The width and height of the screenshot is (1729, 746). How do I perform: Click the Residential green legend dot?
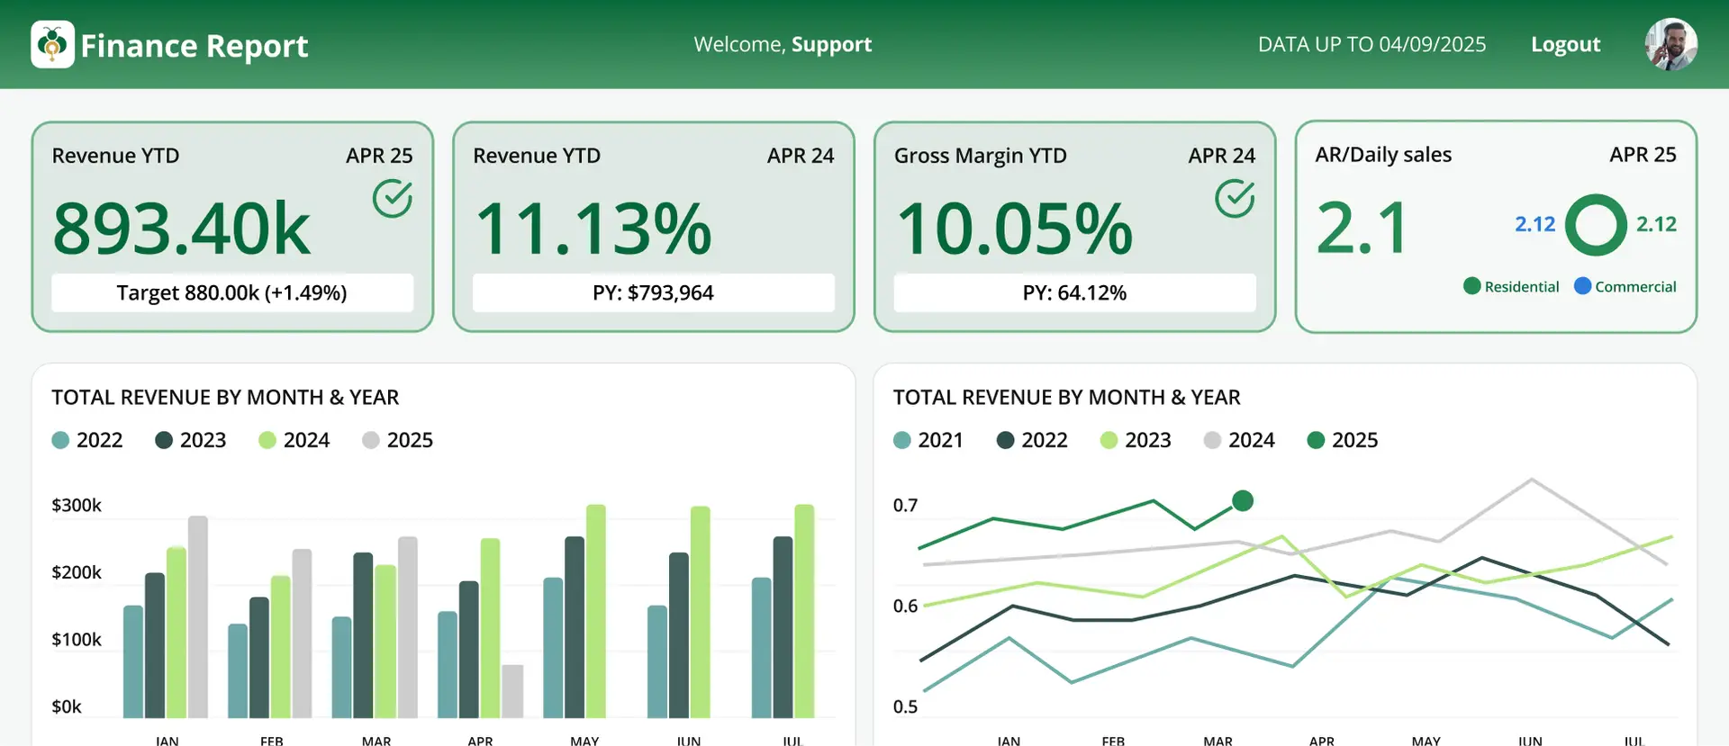point(1472,286)
